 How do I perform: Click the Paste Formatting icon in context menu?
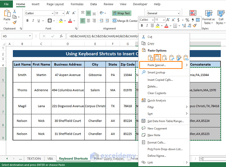pos(179,58)
